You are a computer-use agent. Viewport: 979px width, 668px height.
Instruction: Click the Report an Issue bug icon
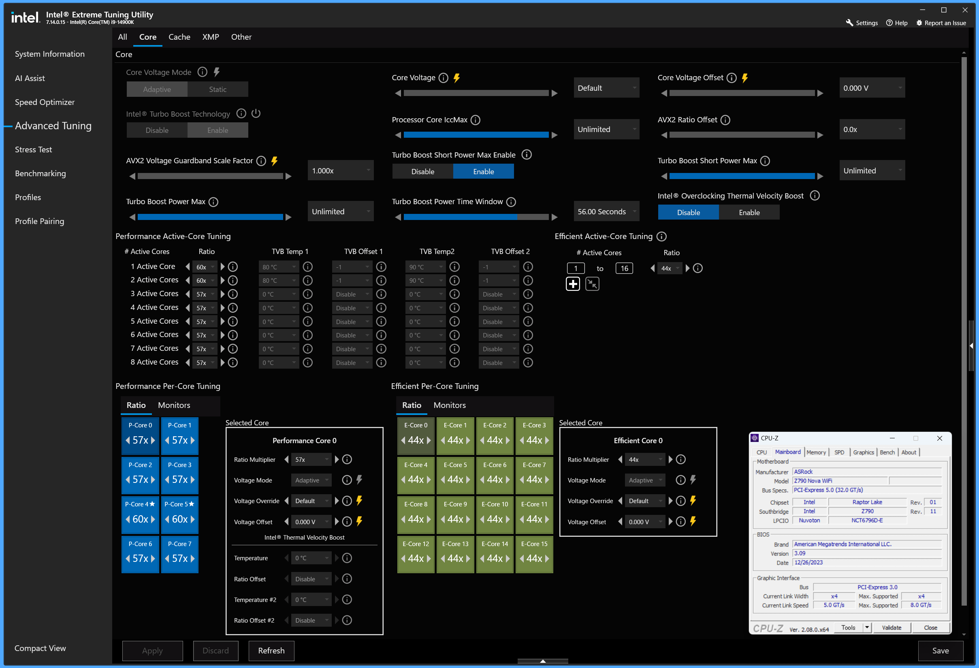point(919,23)
